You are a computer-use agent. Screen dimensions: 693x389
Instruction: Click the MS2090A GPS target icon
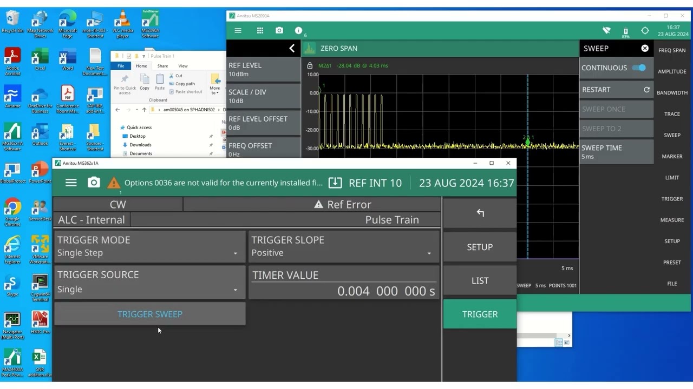[645, 31]
